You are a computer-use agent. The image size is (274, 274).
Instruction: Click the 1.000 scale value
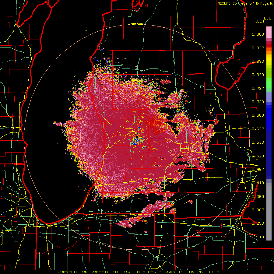click(x=258, y=34)
